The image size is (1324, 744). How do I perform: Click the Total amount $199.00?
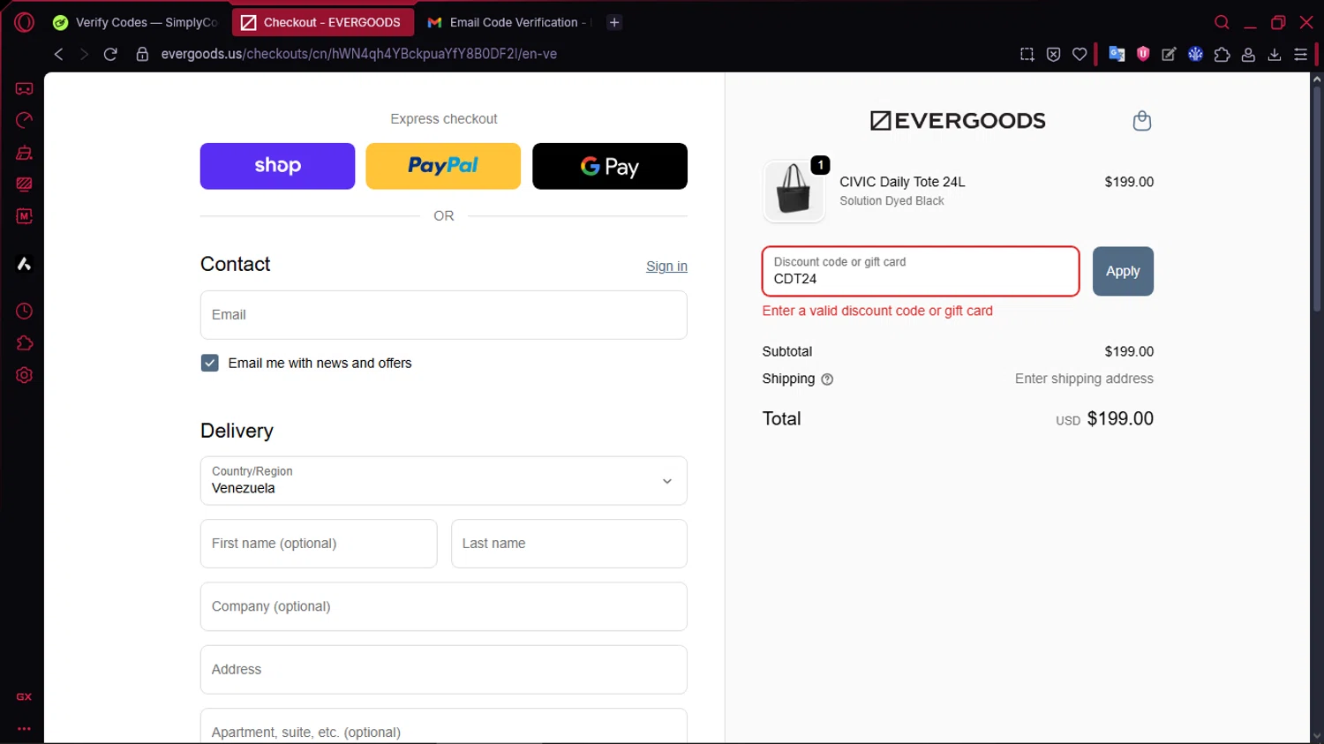click(1120, 418)
